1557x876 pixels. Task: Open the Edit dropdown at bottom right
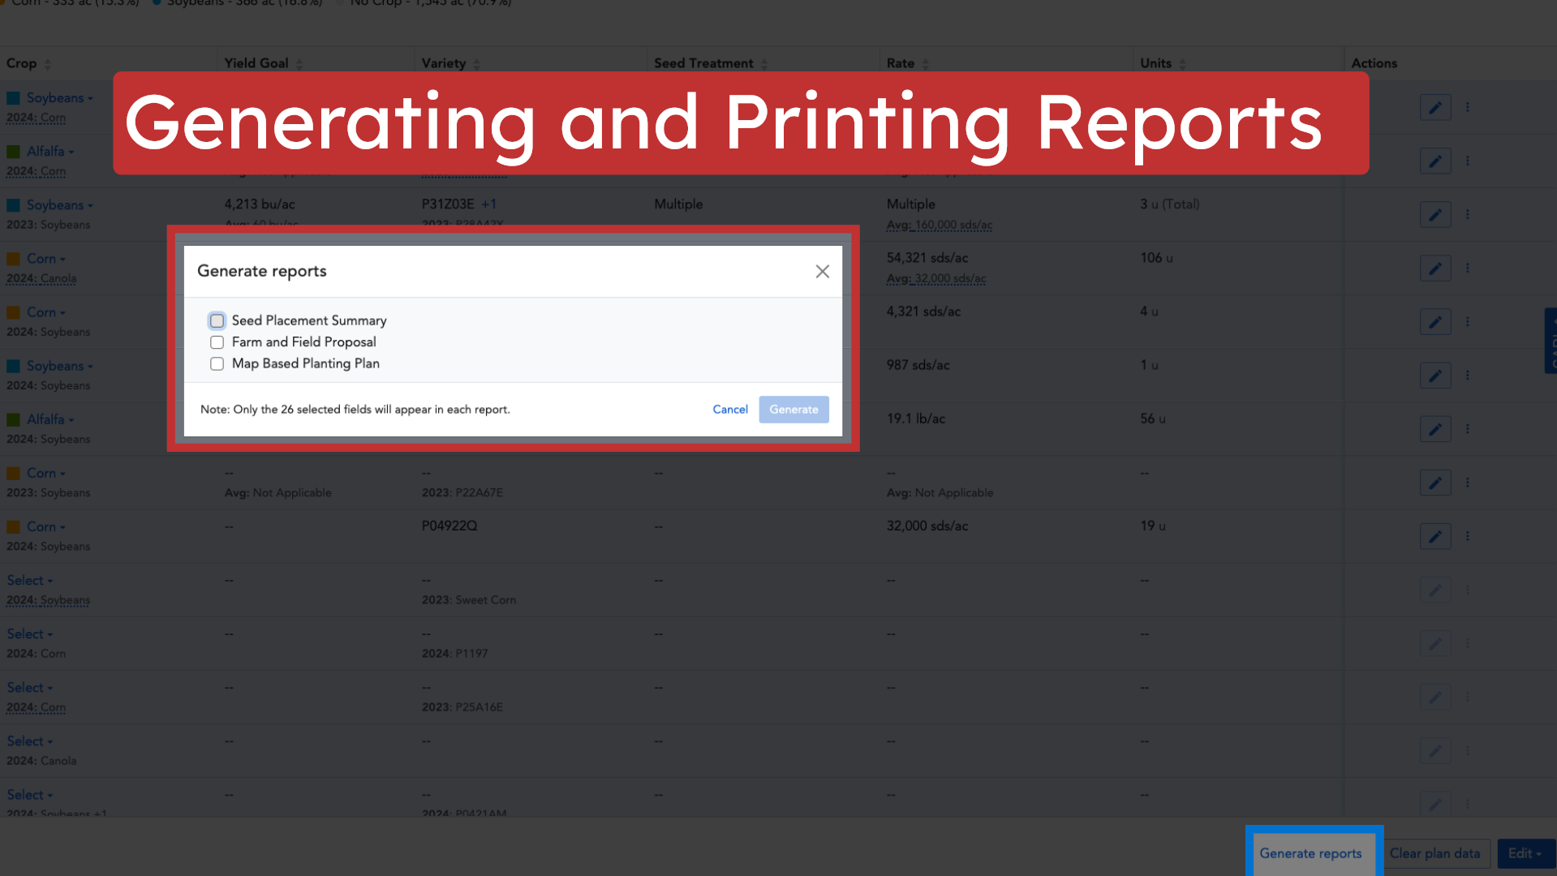point(1525,853)
